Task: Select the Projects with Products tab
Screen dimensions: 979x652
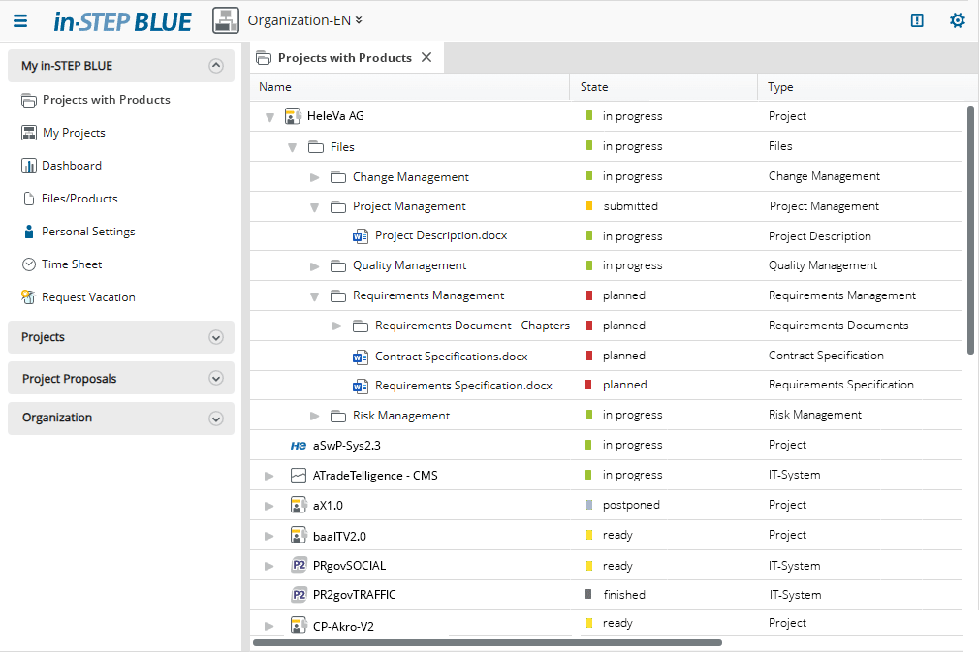Action: 344,58
